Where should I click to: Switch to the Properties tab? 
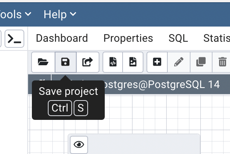[128, 38]
